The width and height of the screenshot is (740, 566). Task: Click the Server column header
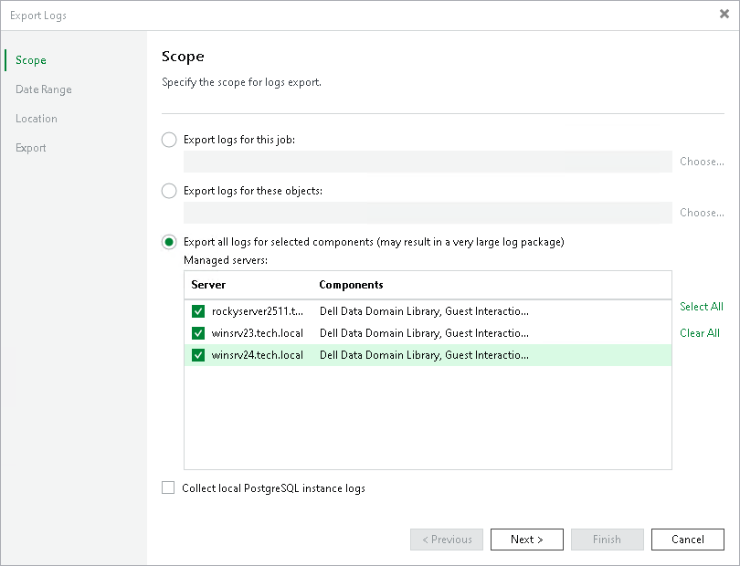coord(208,285)
